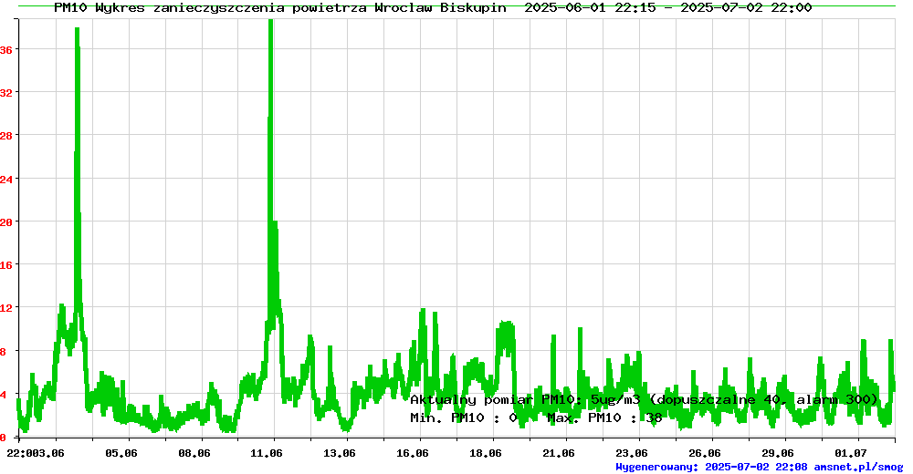Click the x-axis date label 29.06
Image resolution: width=913 pixels, height=474 pixels.
(x=777, y=453)
